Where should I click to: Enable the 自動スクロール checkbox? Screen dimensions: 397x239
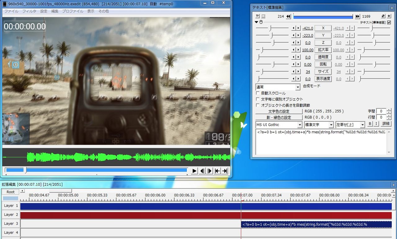258,93
